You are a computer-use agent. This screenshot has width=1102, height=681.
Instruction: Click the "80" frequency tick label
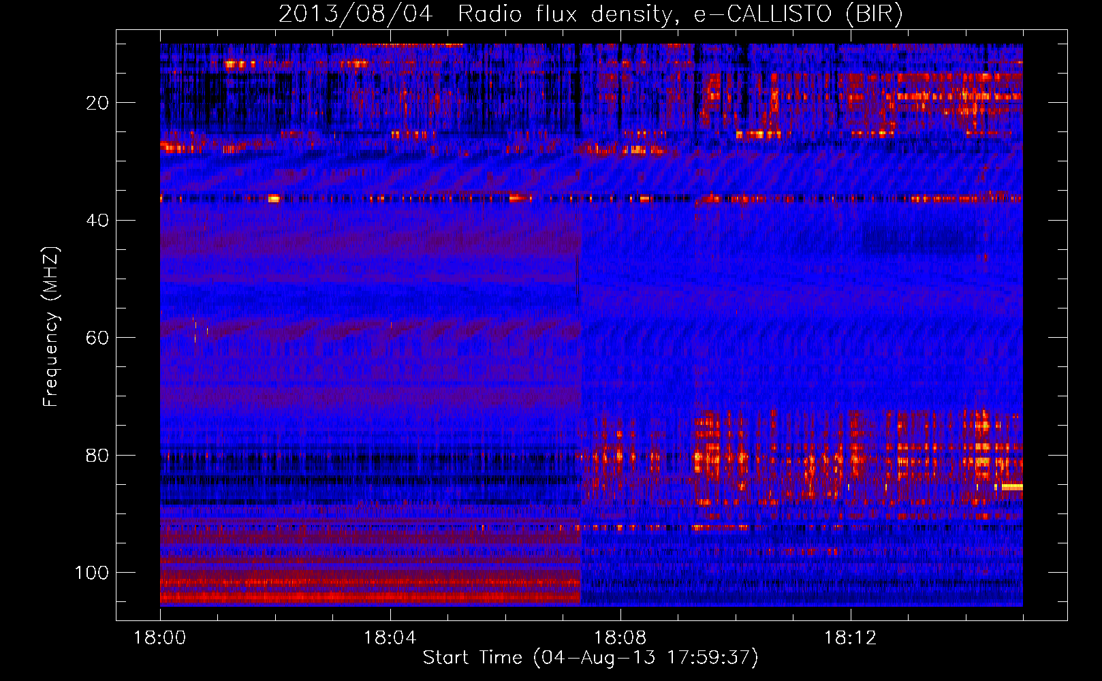(x=98, y=455)
